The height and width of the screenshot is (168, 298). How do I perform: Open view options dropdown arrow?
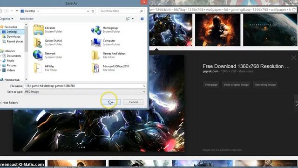(133, 19)
